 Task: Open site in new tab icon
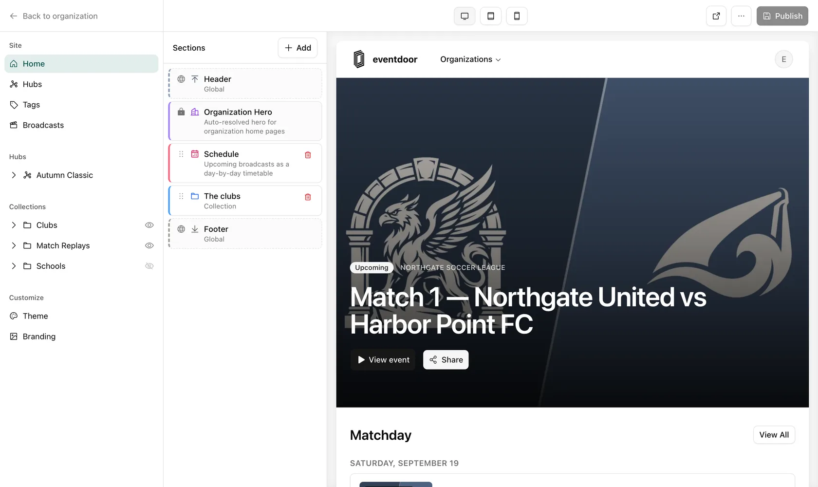click(x=716, y=16)
